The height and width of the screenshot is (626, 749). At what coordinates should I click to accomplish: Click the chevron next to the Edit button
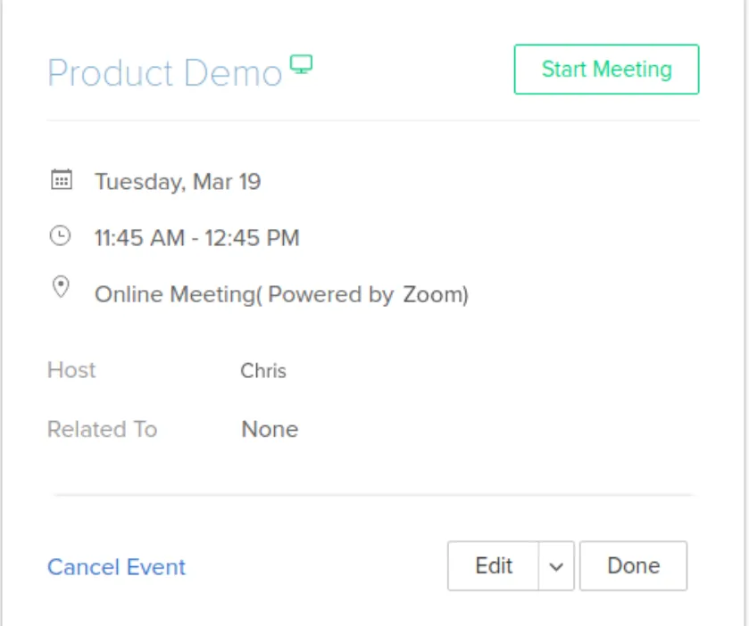click(x=554, y=565)
